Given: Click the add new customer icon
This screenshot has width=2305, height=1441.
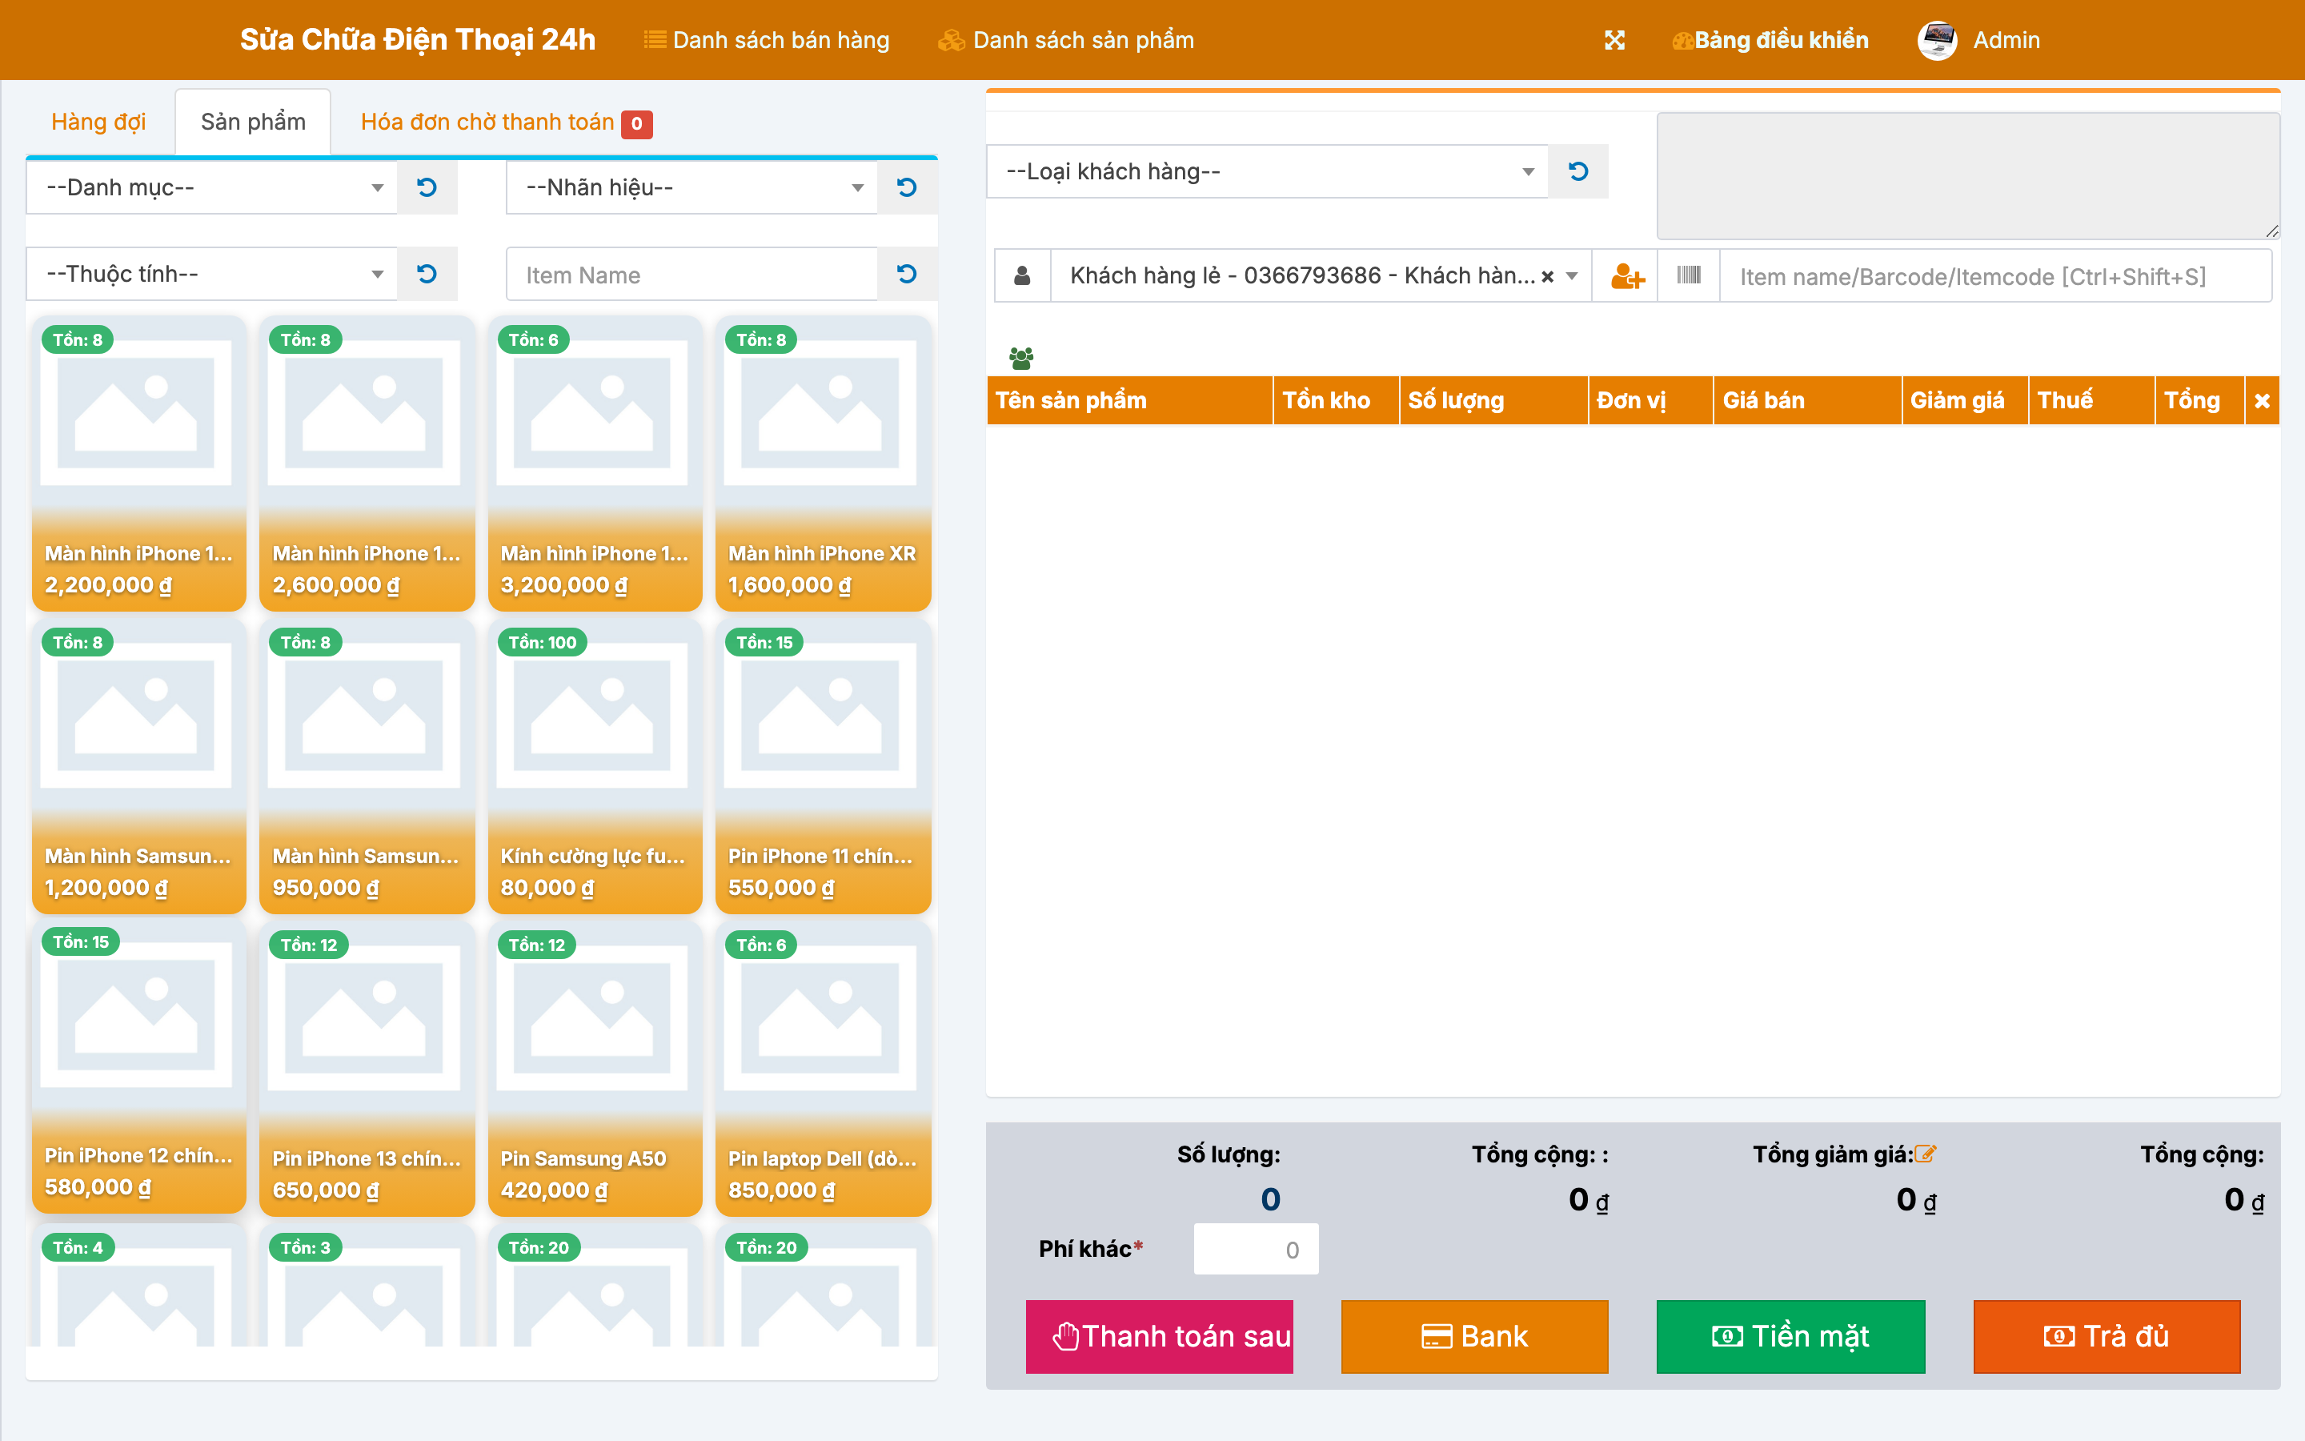Looking at the screenshot, I should click(1626, 276).
